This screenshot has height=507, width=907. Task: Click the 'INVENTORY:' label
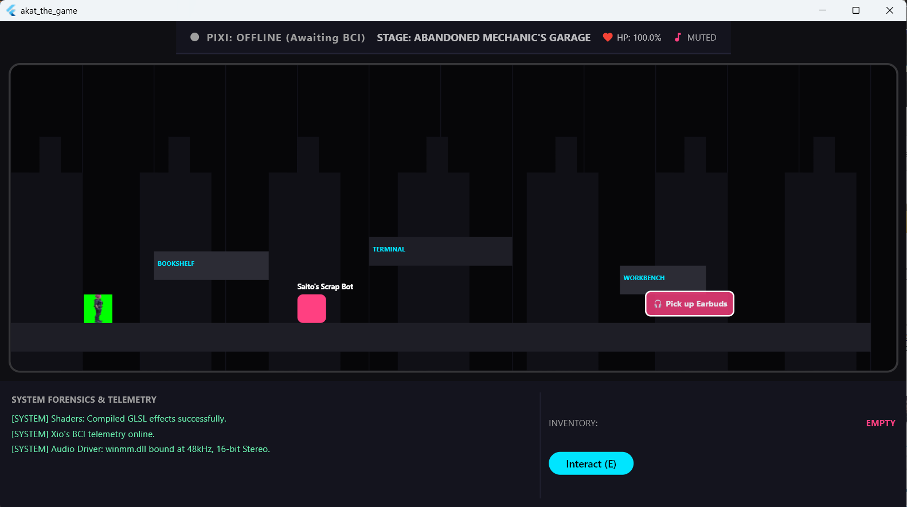pos(573,423)
